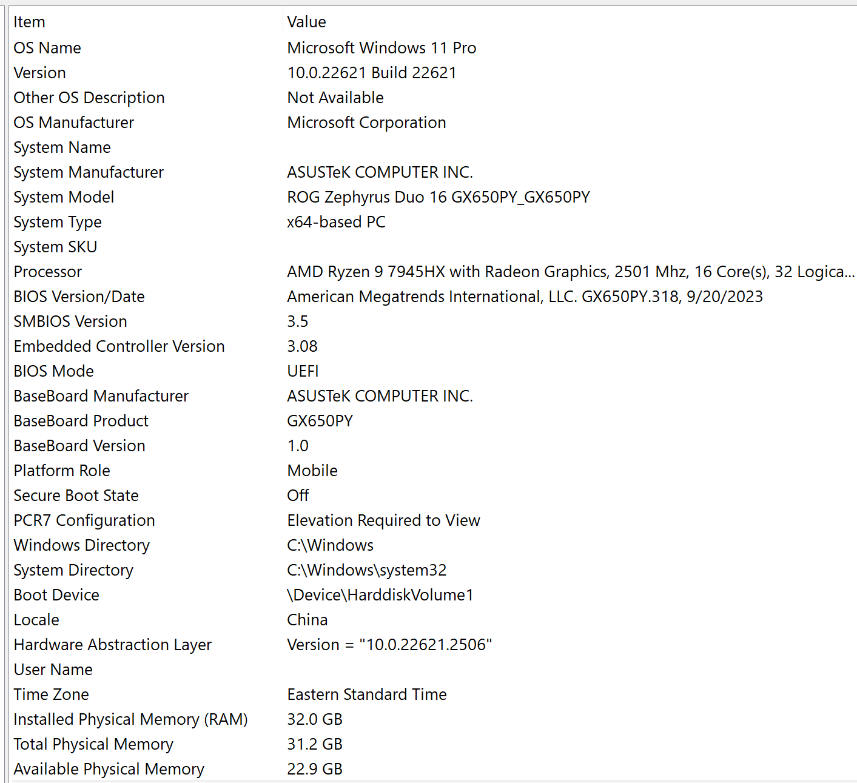Select the Platform Role row label

[62, 471]
